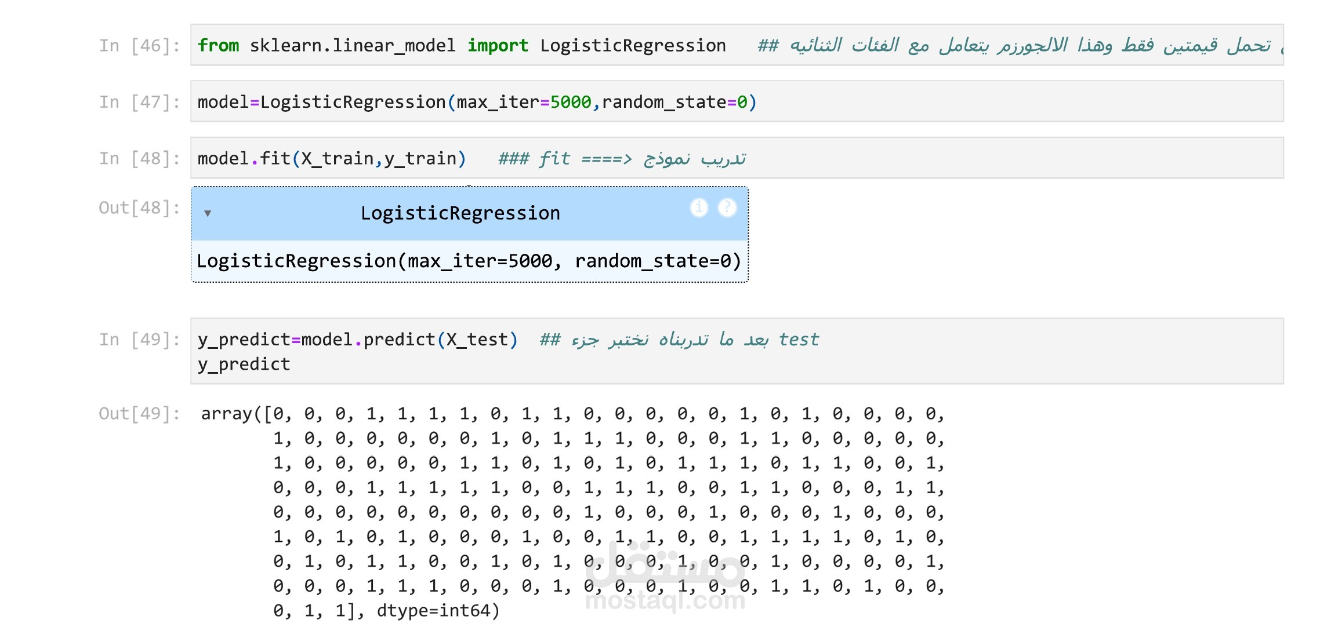Click the "fit ====>" comment in cell 48
1331x627 pixels.
tap(586, 158)
